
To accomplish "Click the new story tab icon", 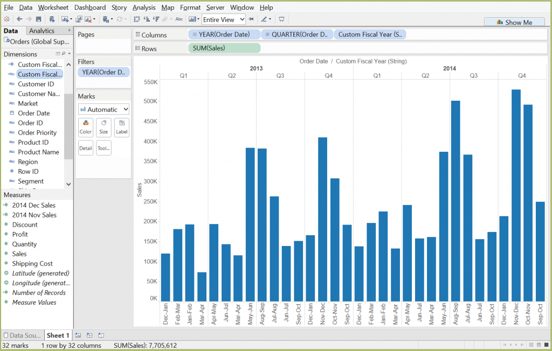I will (x=101, y=335).
